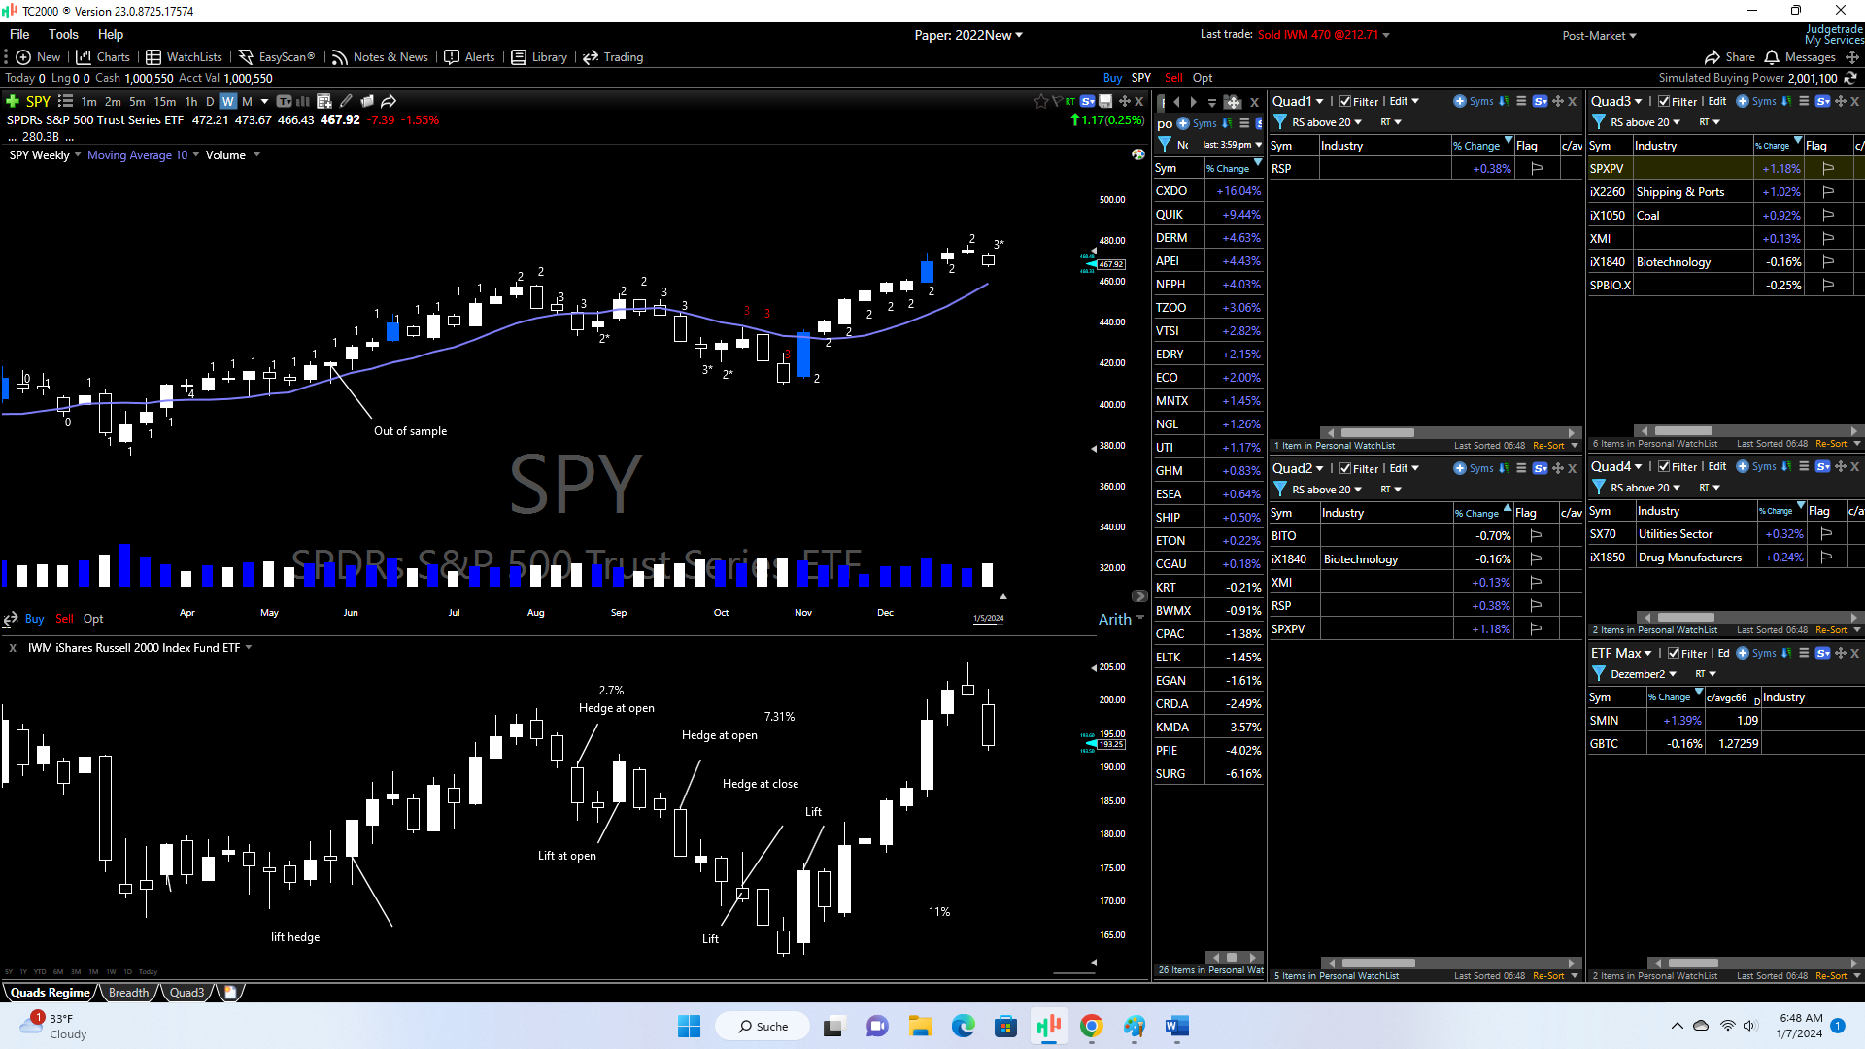Click the chart save floppy disk icon
1865x1049 pixels.
(x=1105, y=101)
